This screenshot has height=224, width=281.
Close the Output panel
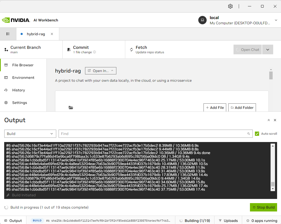point(275,120)
